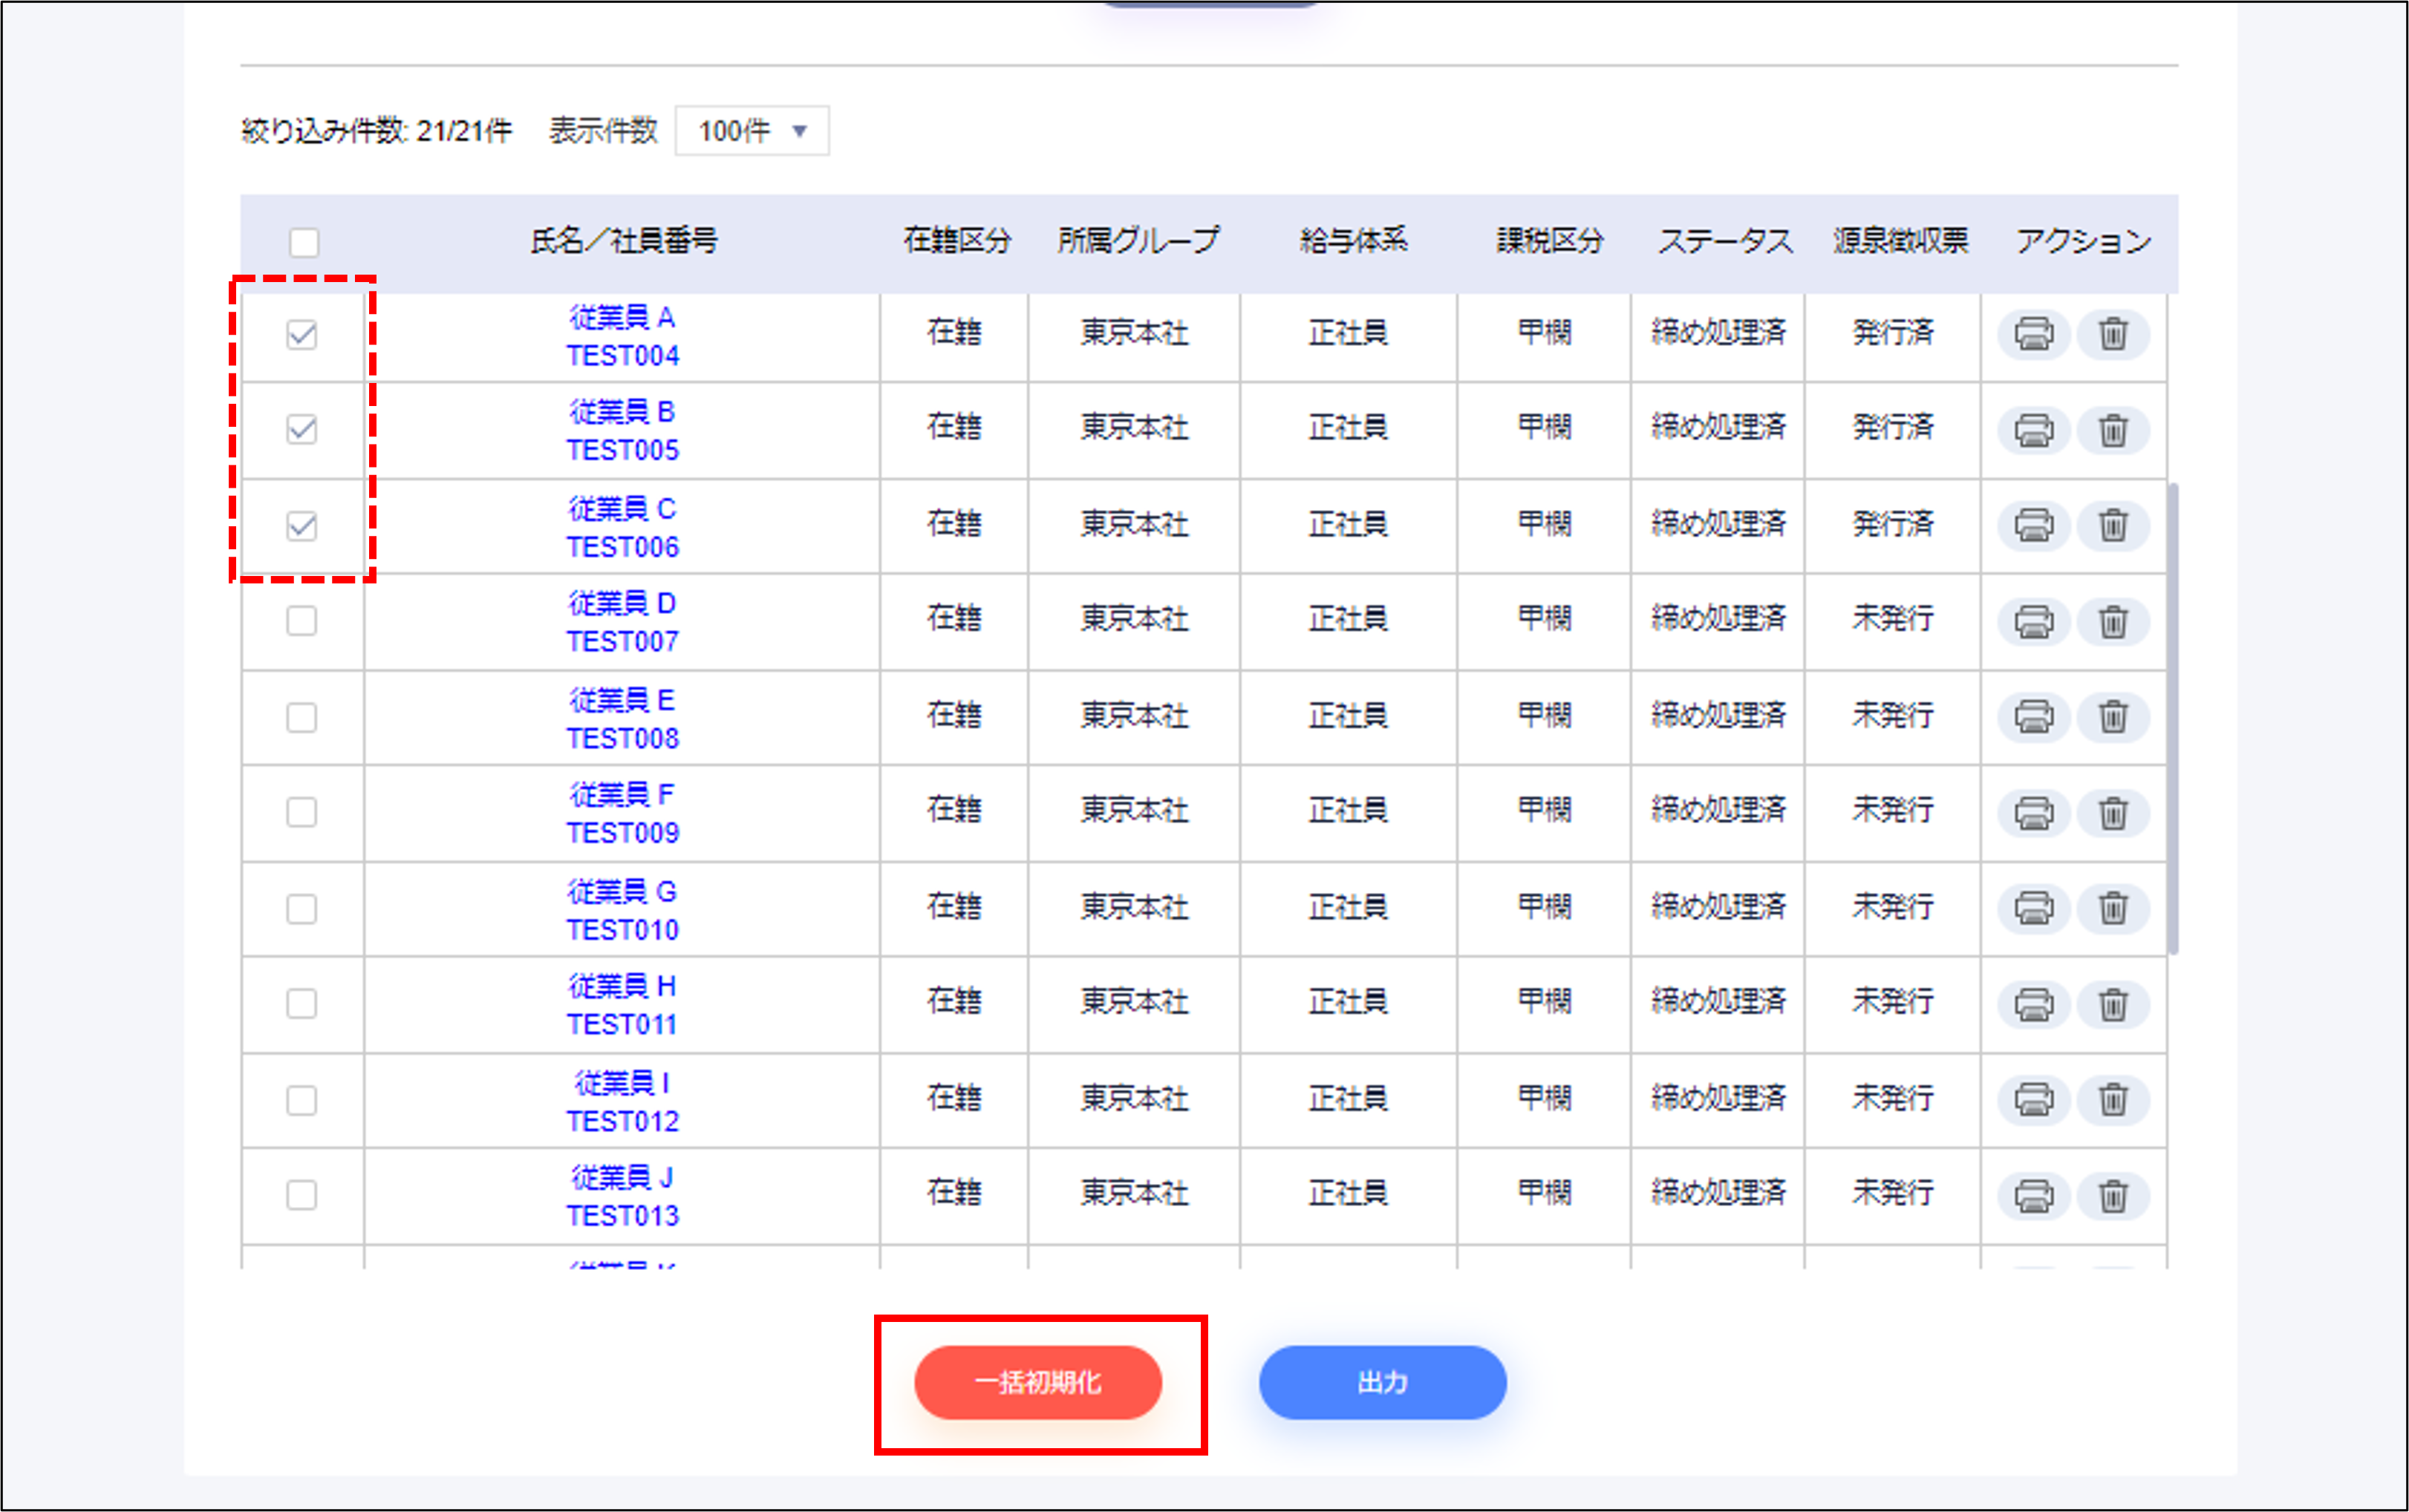Click the trash icon for 従業員E
2409x1512 pixels.
coord(2114,717)
